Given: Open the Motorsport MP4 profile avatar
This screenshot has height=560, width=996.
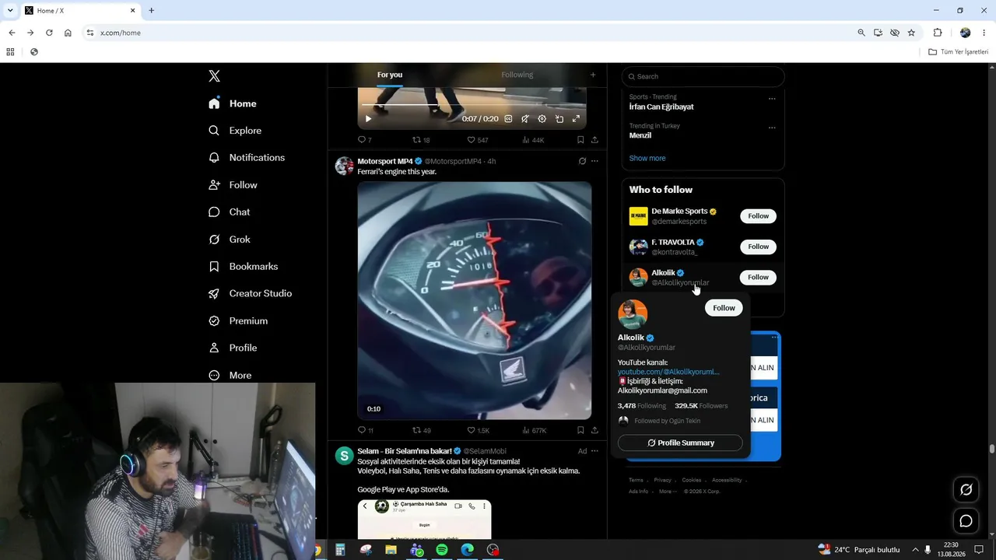Looking at the screenshot, I should click(344, 166).
